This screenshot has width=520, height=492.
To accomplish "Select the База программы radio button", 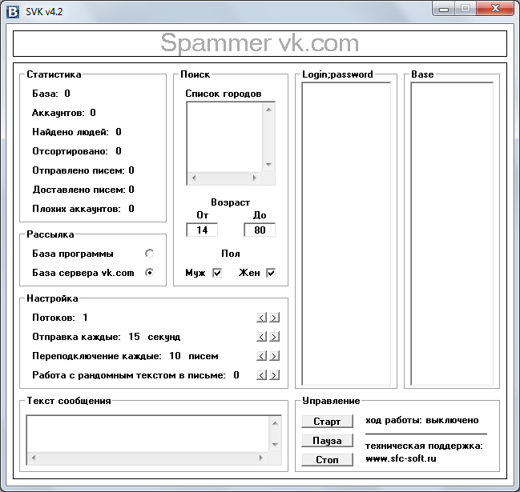I will click(149, 254).
